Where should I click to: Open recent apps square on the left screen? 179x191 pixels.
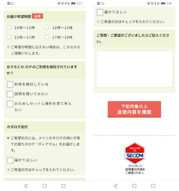64,186
